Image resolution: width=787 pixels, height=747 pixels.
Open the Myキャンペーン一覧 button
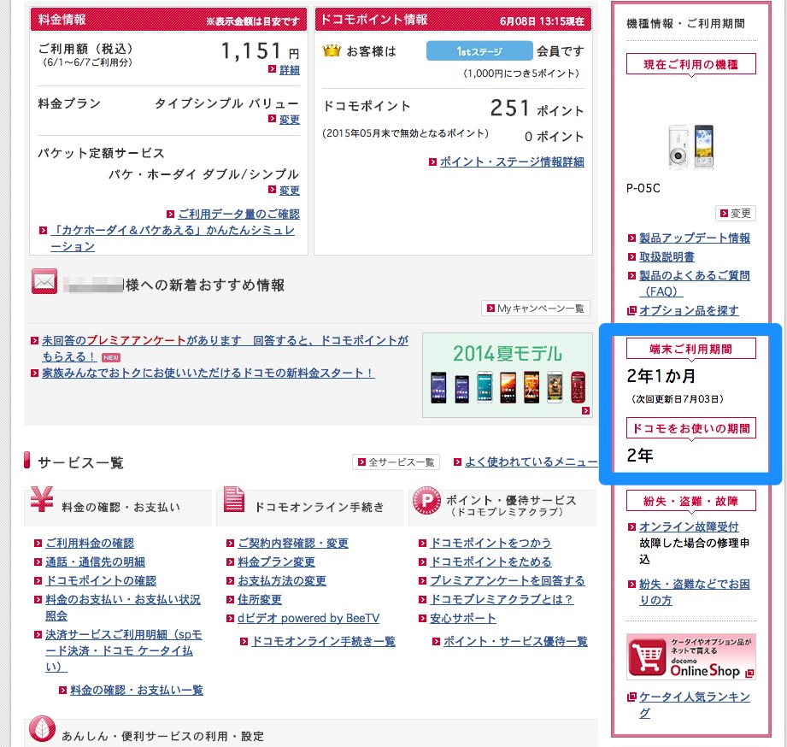pos(536,309)
